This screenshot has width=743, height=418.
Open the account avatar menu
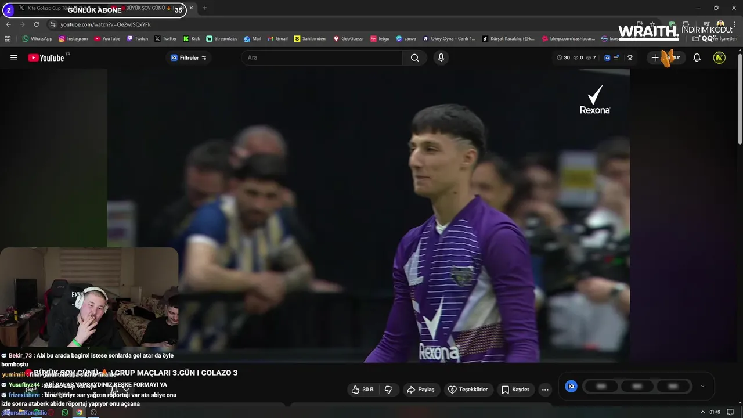719,57
